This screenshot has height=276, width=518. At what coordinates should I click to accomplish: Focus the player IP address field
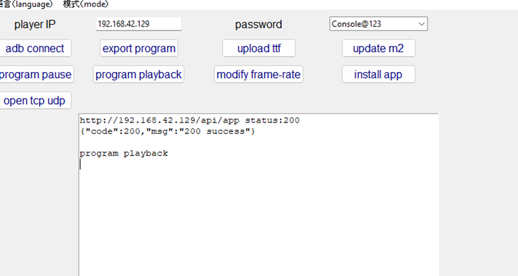click(139, 24)
